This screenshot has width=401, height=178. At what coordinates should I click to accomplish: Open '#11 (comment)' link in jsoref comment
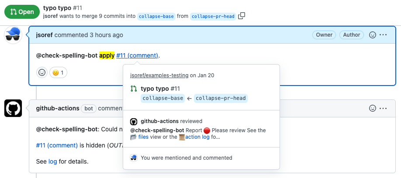click(137, 55)
